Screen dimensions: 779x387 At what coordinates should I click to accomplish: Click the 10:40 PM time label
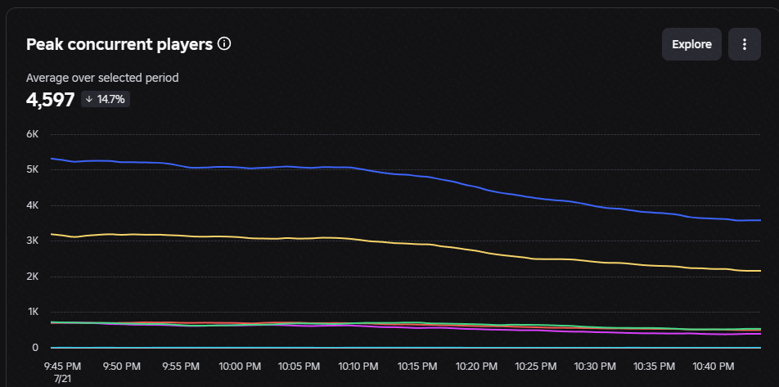click(713, 366)
